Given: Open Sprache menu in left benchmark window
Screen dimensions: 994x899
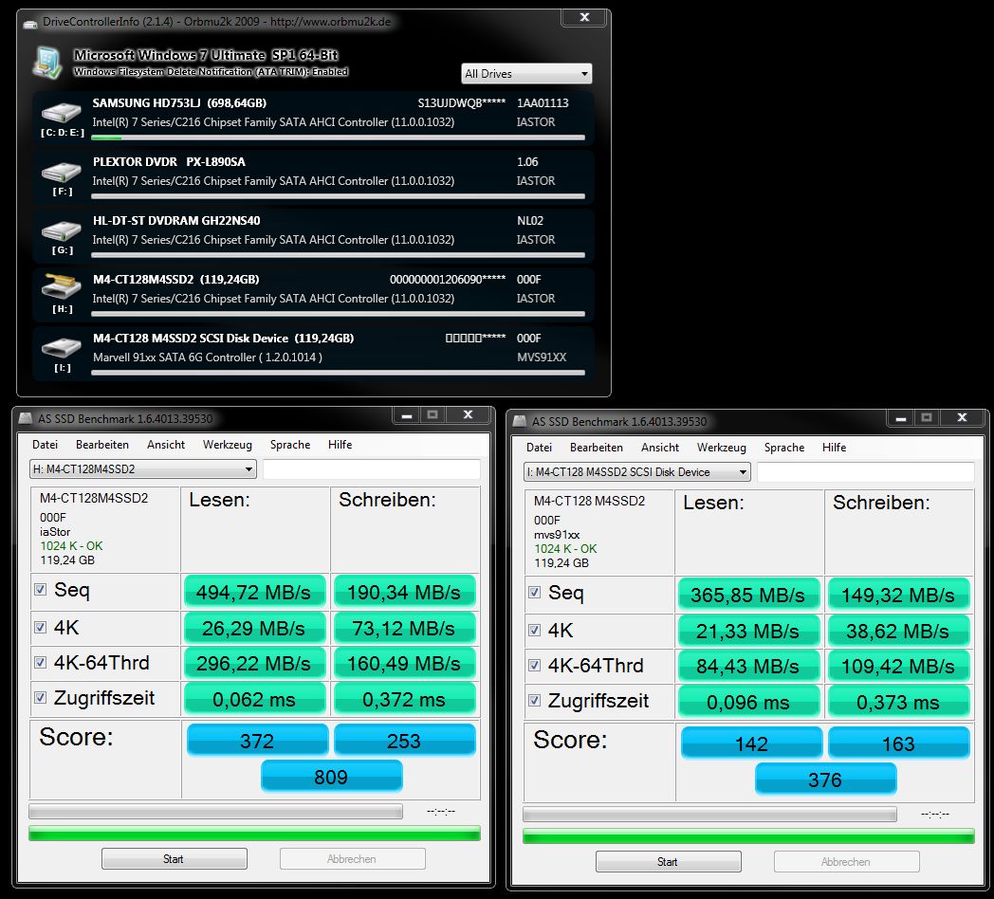Looking at the screenshot, I should [x=289, y=445].
